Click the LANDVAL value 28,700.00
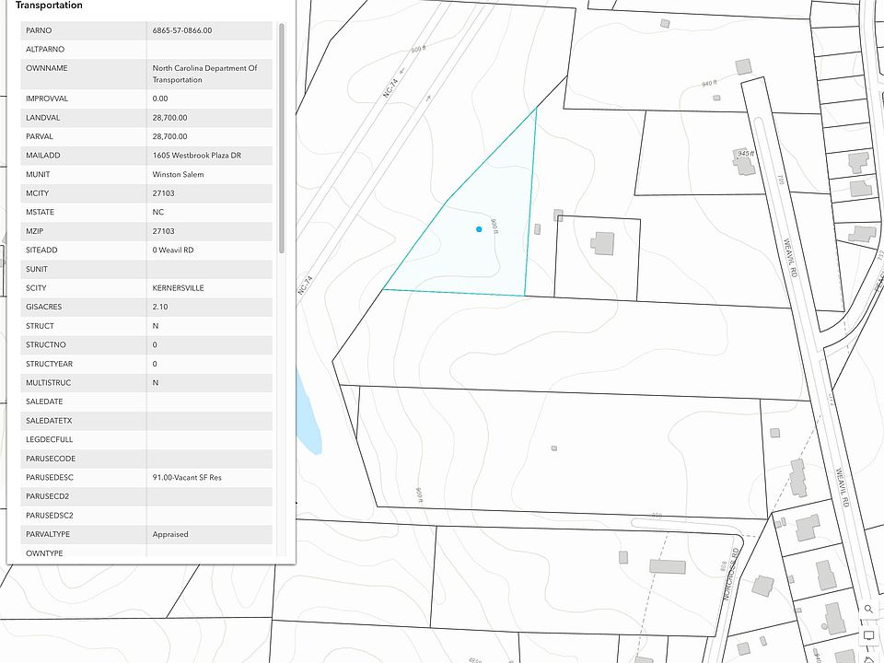Viewport: 884px width, 663px height. click(169, 118)
